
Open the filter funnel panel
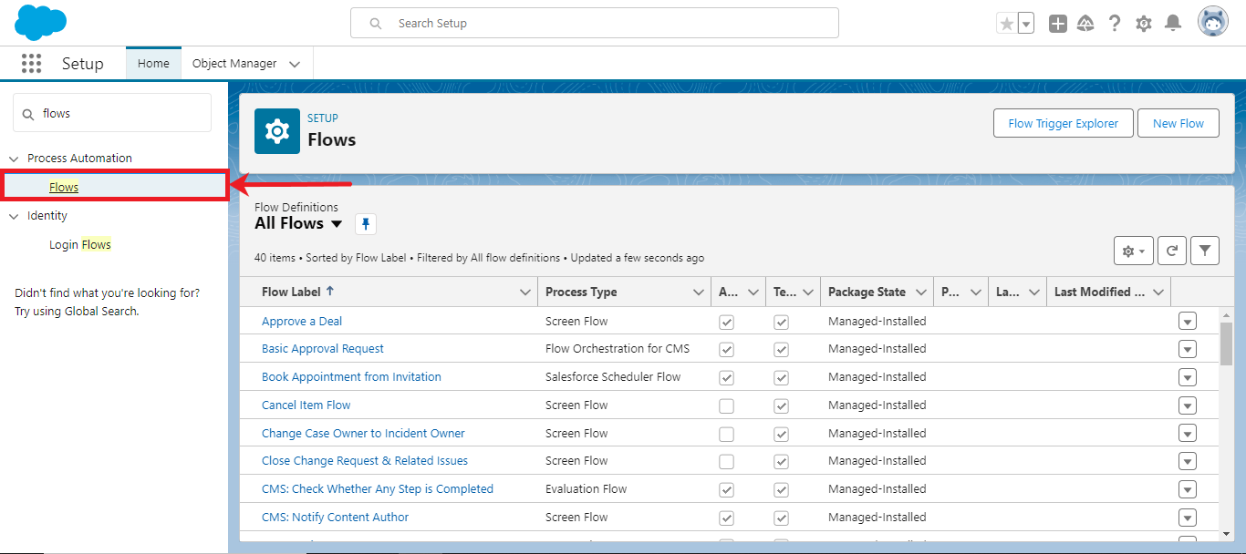(x=1205, y=251)
